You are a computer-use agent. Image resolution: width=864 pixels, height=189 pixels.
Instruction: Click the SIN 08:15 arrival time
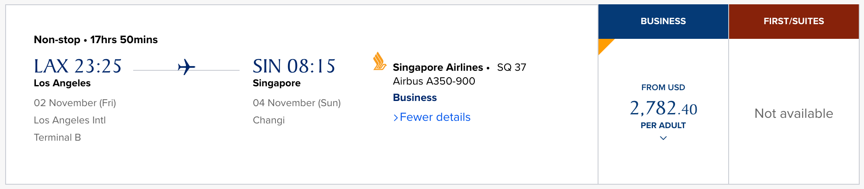[x=294, y=66]
